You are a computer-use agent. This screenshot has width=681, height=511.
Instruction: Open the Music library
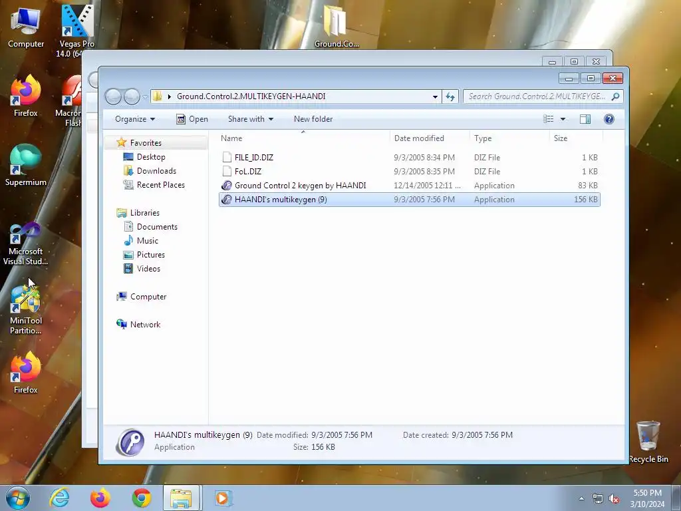tap(147, 241)
